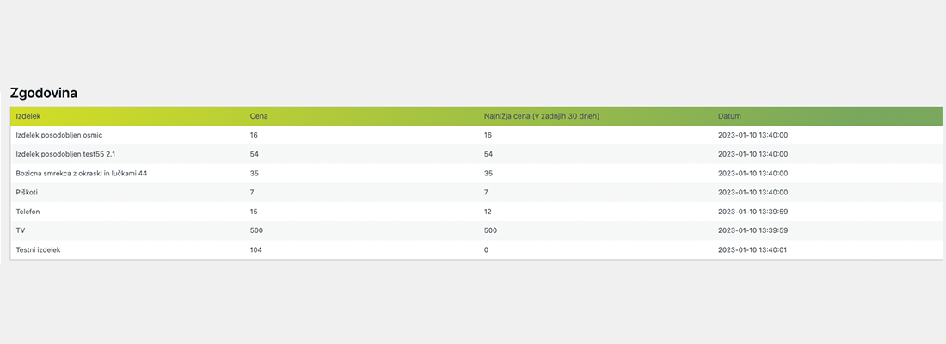This screenshot has width=946, height=344.
Task: Click the Izdelek column header
Action: coord(28,116)
